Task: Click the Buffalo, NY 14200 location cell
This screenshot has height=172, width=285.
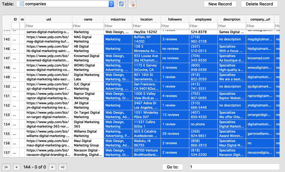Action: 146,39
